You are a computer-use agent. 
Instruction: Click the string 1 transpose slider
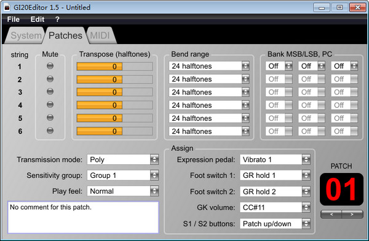[114, 66]
